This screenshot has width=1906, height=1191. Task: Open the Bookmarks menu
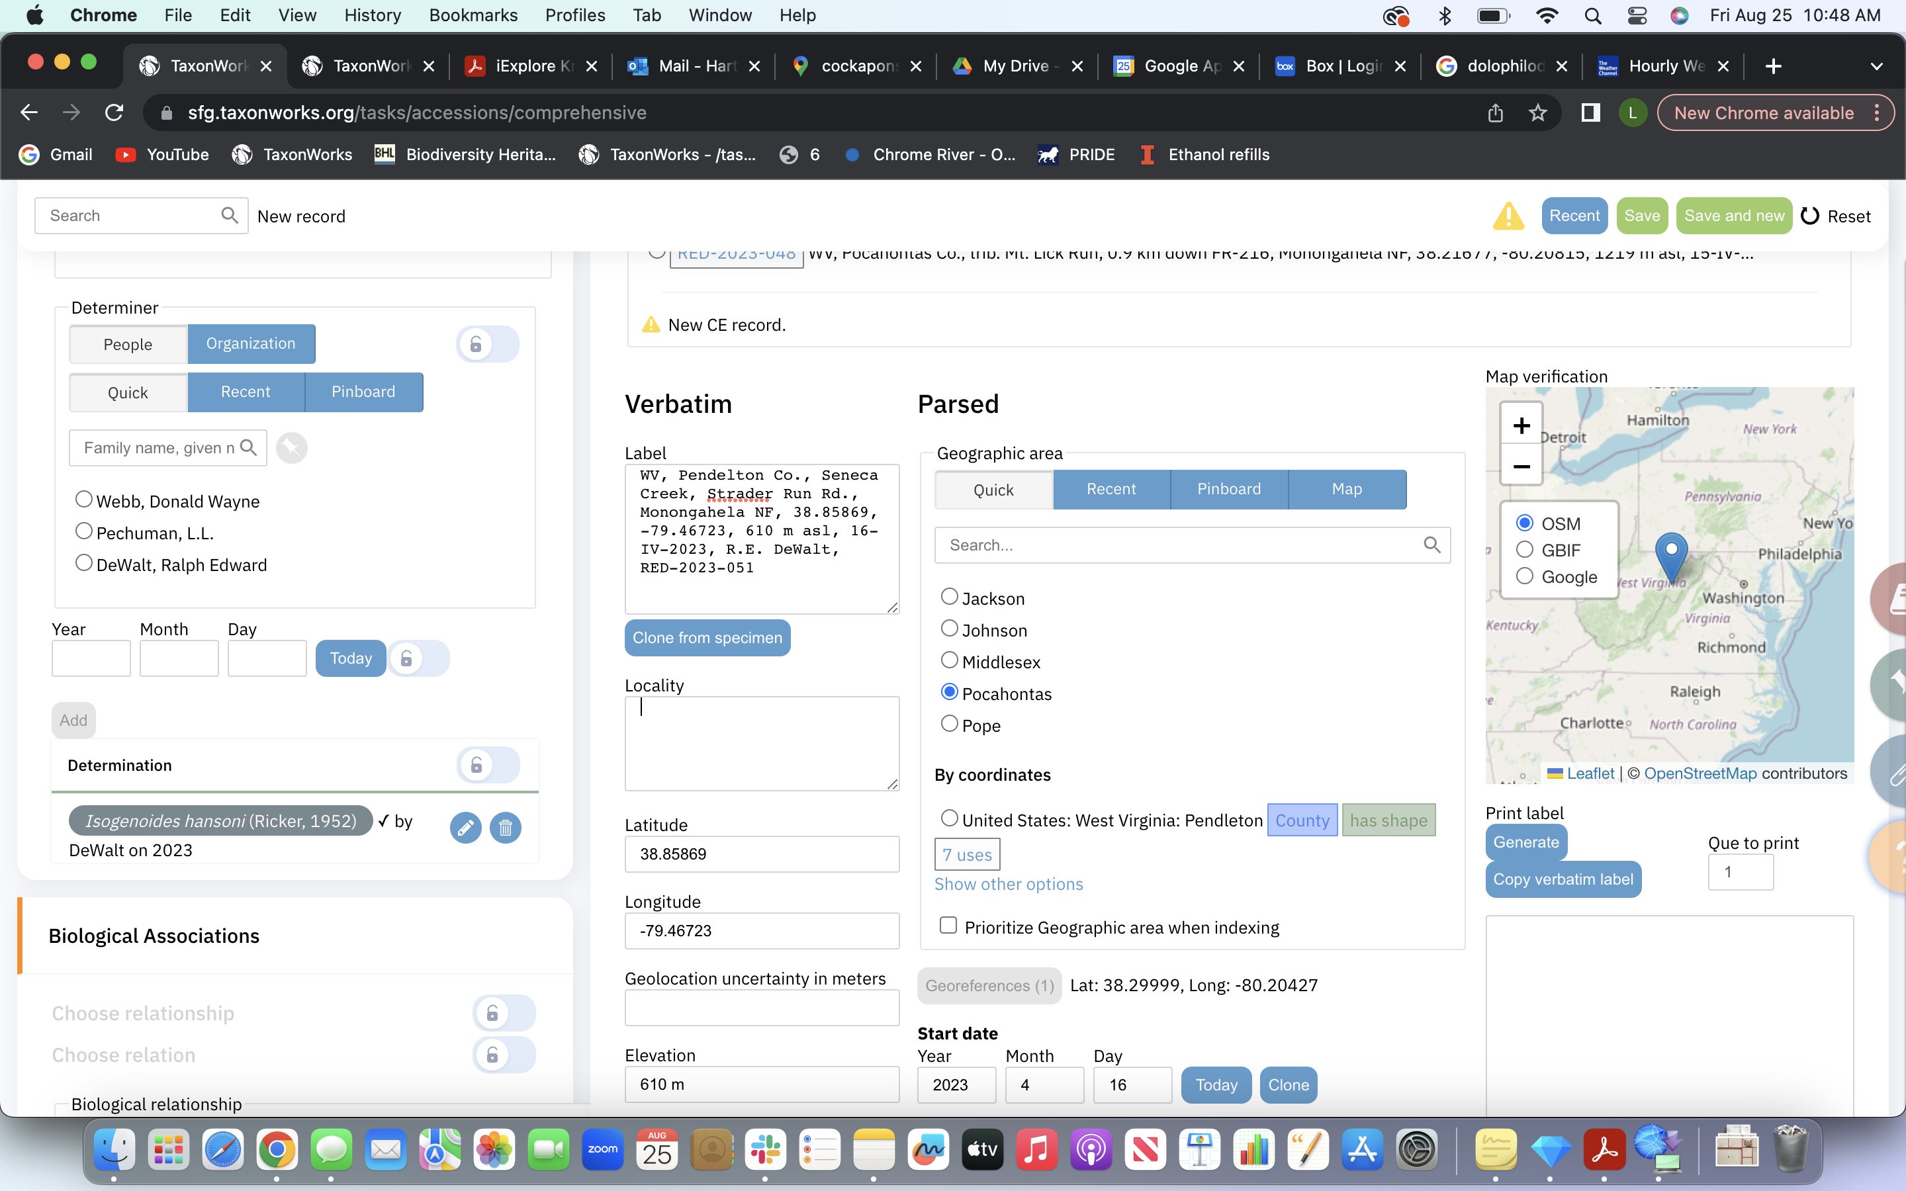tap(473, 15)
